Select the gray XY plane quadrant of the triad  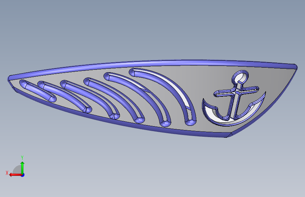(17, 169)
